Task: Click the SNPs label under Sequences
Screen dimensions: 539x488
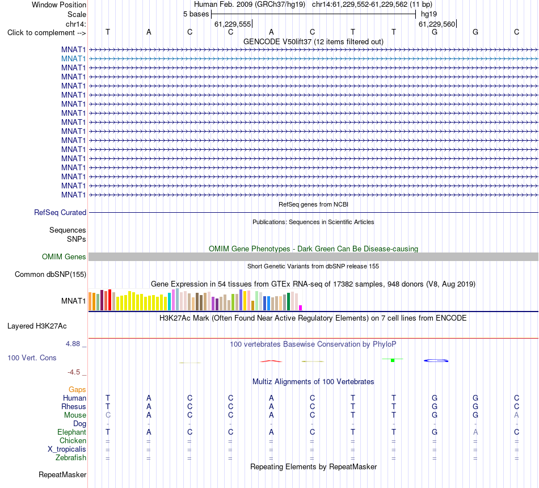Action: (x=77, y=239)
